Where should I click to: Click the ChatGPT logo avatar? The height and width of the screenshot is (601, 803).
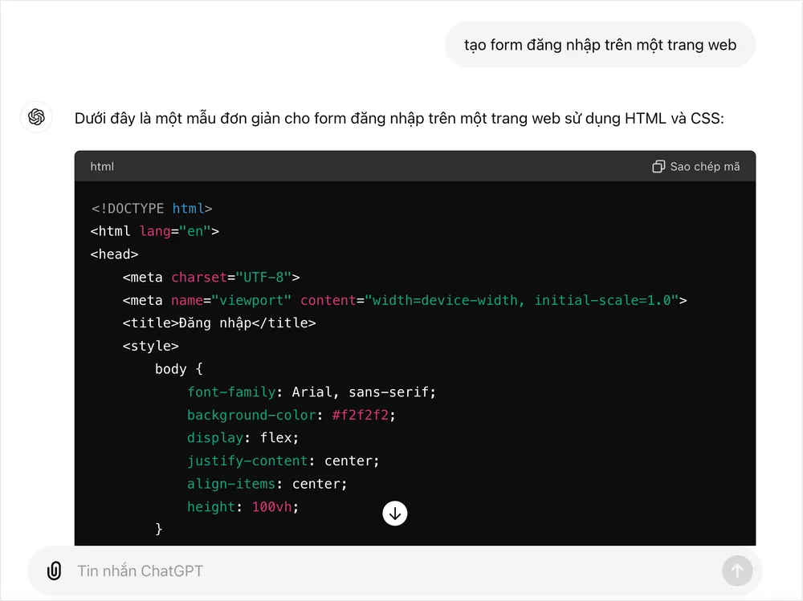click(36, 116)
